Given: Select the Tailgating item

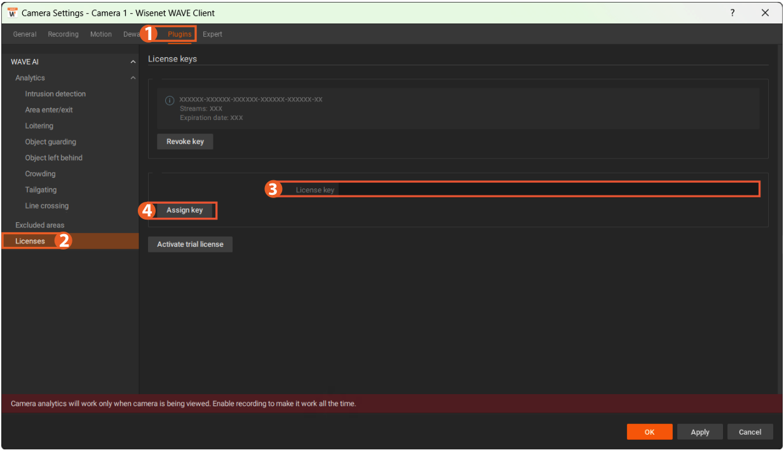Looking at the screenshot, I should 41,190.
